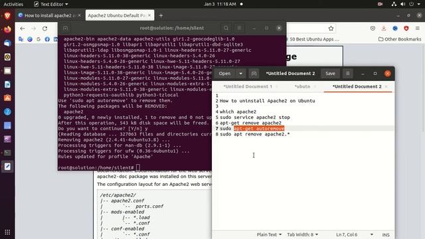Expand the recent files arrow beside Open
Image resolution: width=425 pixels, height=239 pixels.
(x=240, y=74)
